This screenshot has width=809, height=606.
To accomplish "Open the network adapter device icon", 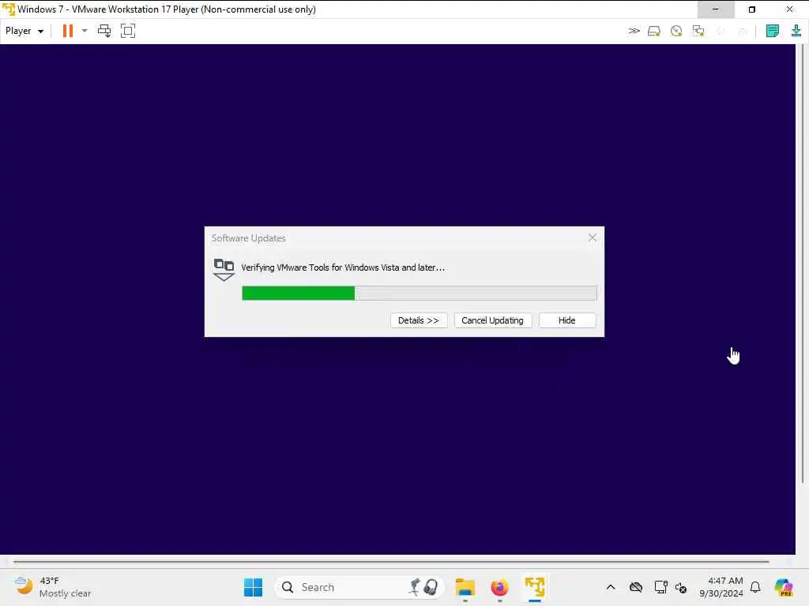I will click(698, 31).
